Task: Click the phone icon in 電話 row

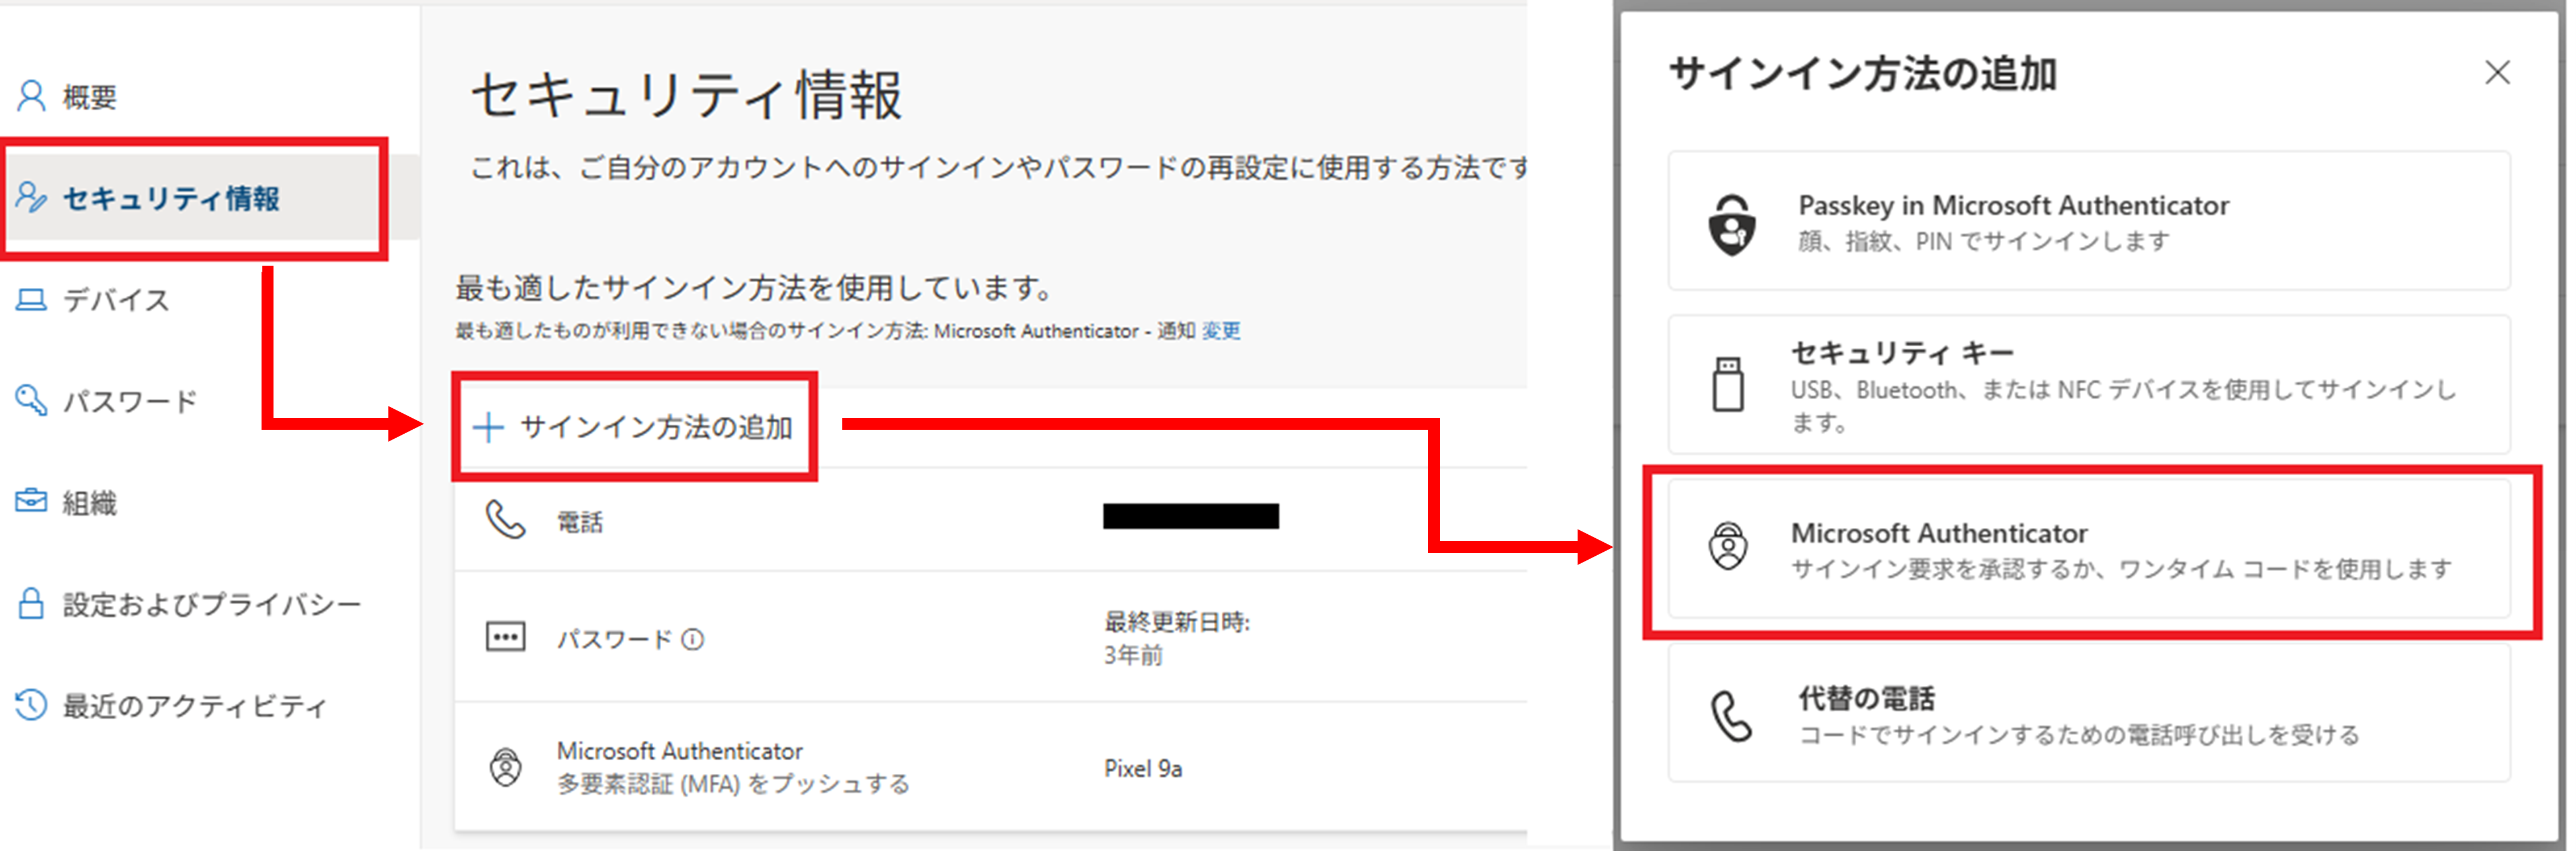Action: (505, 520)
